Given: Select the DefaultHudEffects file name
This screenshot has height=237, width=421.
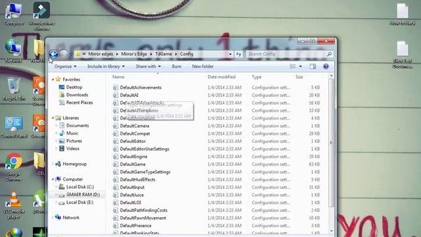Looking at the screenshot, I should point(137,180).
